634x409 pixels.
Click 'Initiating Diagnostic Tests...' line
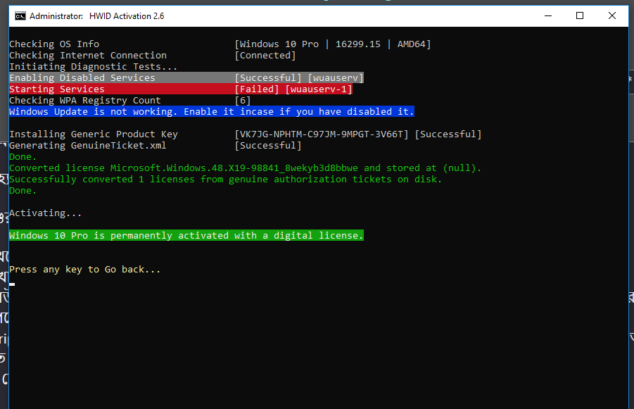pyautogui.click(x=94, y=67)
